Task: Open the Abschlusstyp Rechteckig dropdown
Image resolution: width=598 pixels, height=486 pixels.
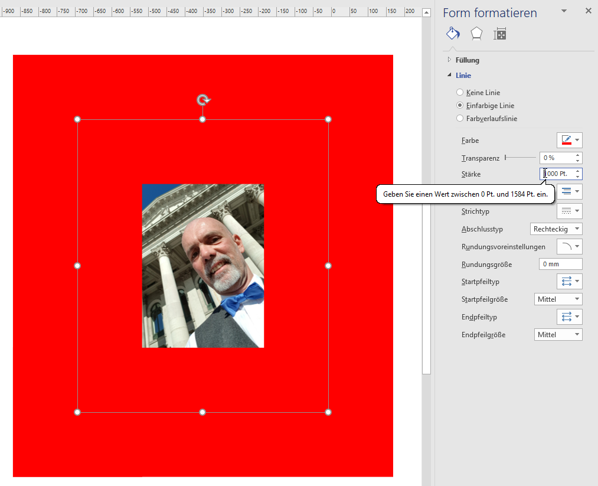Action: click(555, 229)
